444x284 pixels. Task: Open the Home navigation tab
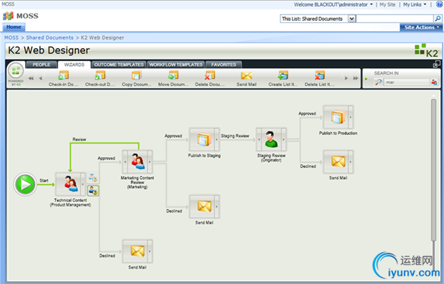click(x=14, y=27)
